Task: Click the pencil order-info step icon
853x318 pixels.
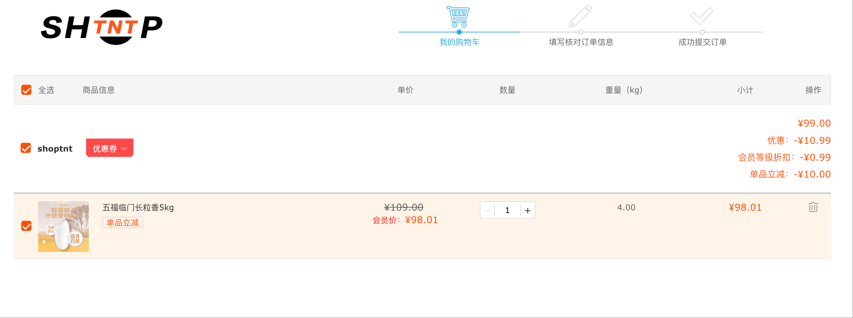Action: click(x=580, y=16)
